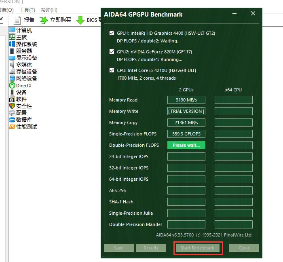Expand the Storage (存储设备) tree node
The image size is (283, 262).
[26, 72]
